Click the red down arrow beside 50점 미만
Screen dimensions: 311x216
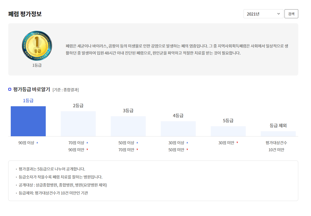tap(187, 149)
